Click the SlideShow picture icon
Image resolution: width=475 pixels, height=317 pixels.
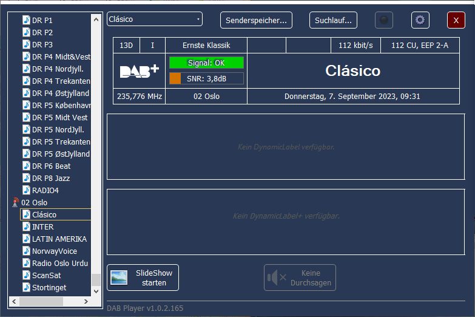pos(119,278)
